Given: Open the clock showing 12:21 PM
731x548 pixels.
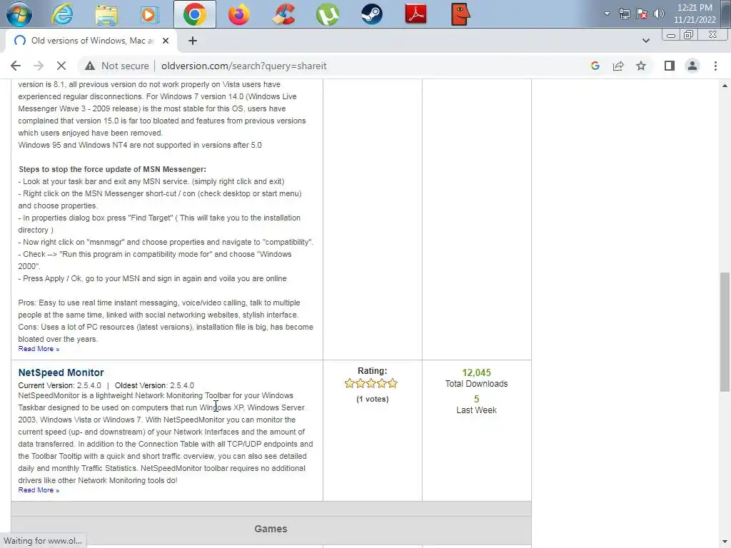Looking at the screenshot, I should point(695,14).
